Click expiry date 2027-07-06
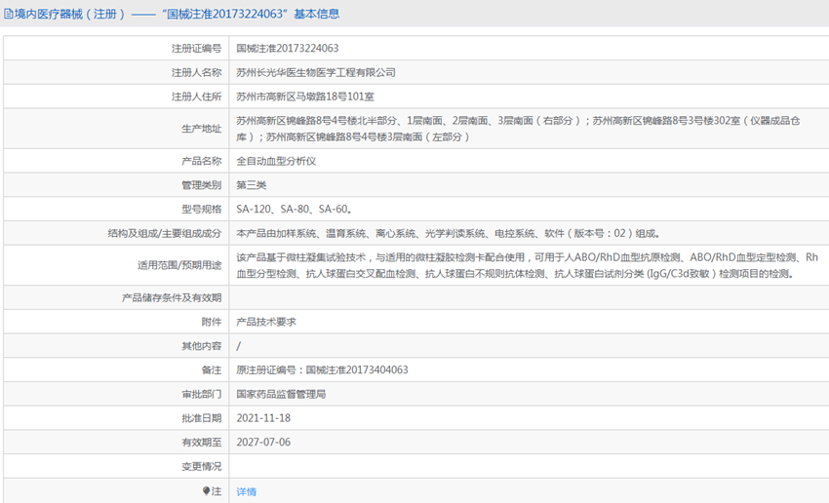The image size is (829, 503). coord(263,443)
